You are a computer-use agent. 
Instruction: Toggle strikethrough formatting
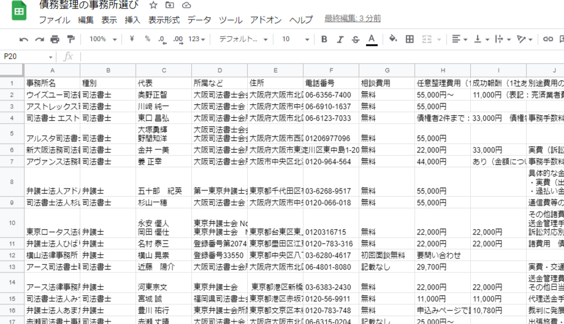[356, 39]
